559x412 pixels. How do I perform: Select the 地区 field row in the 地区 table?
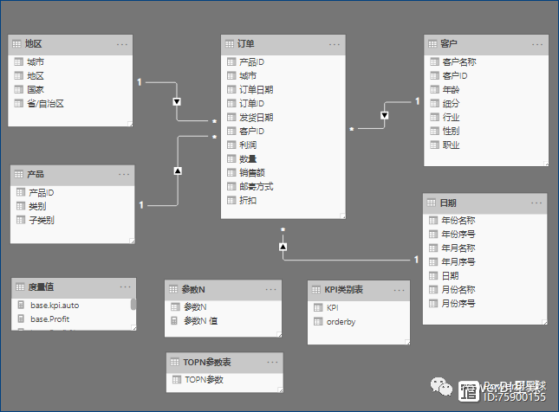(x=70, y=76)
